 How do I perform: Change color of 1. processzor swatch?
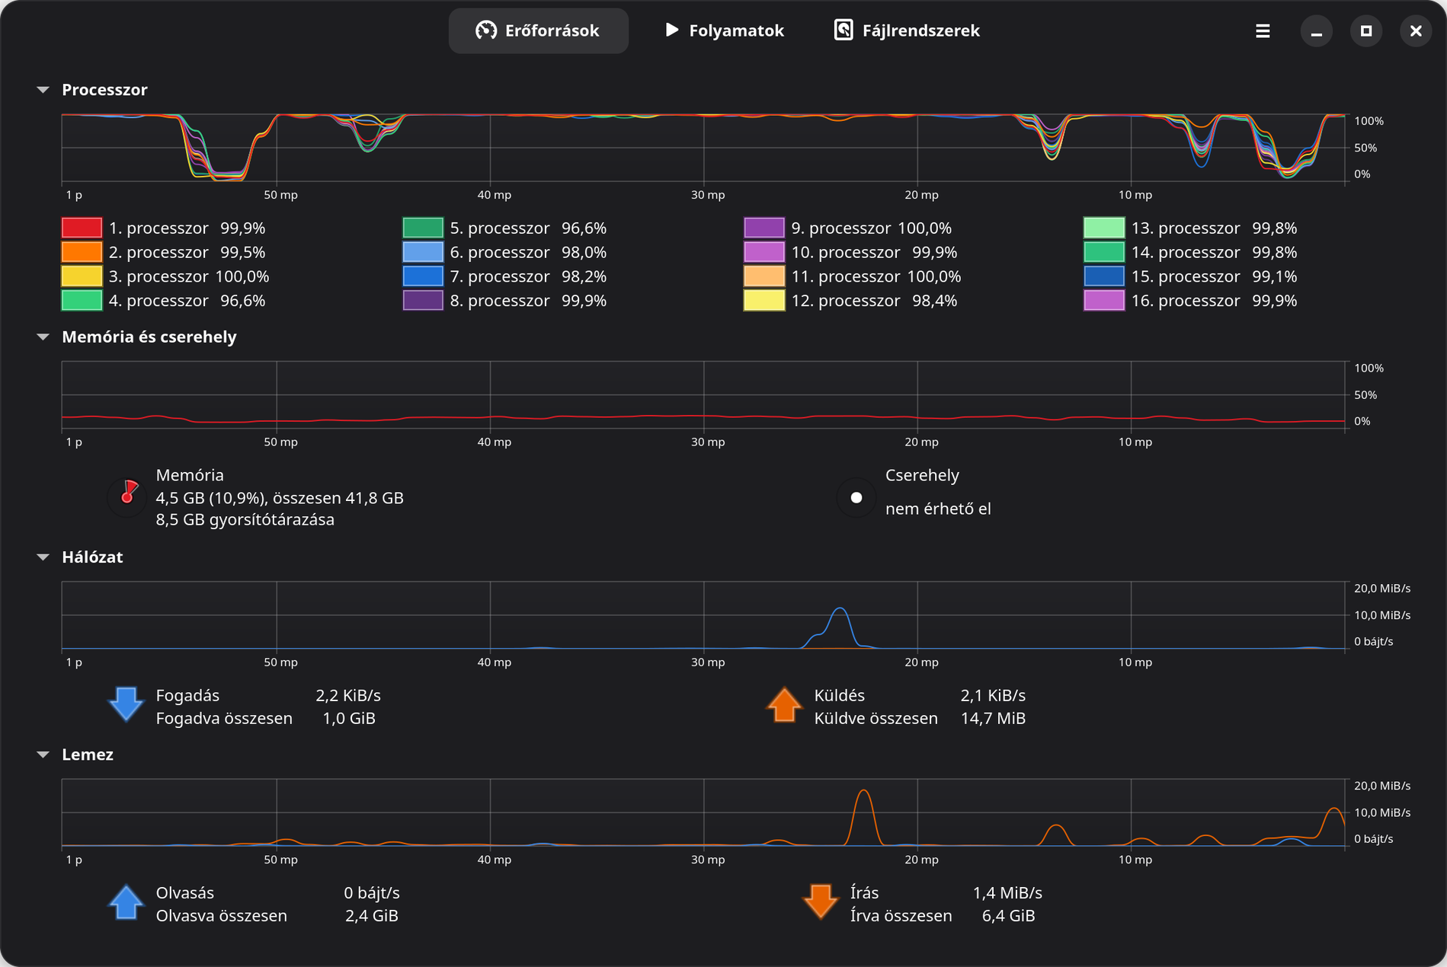pos(82,228)
